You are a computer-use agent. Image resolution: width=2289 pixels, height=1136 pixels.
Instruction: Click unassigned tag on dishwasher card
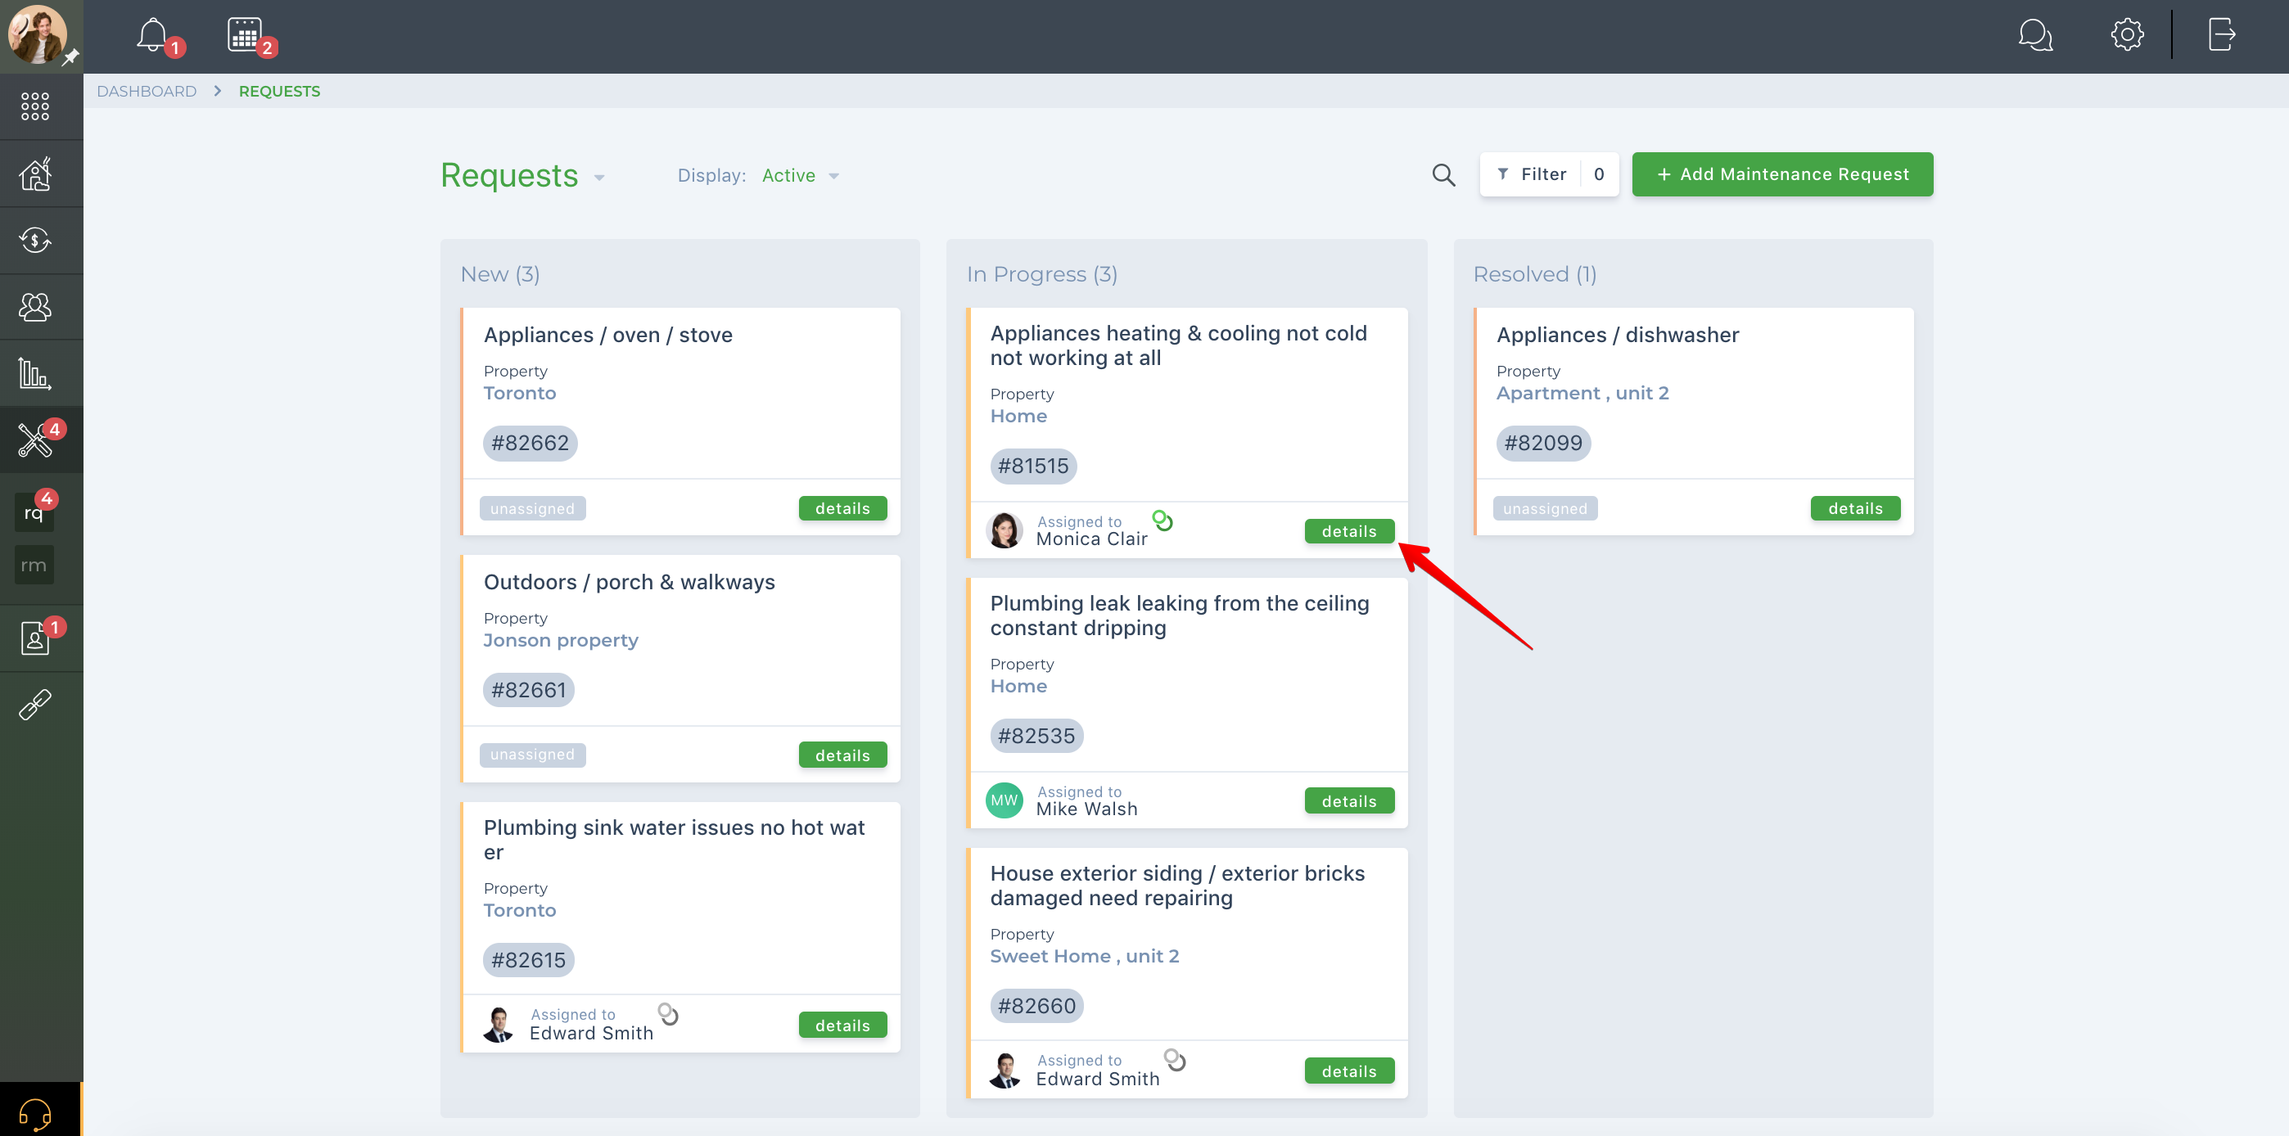[1546, 508]
